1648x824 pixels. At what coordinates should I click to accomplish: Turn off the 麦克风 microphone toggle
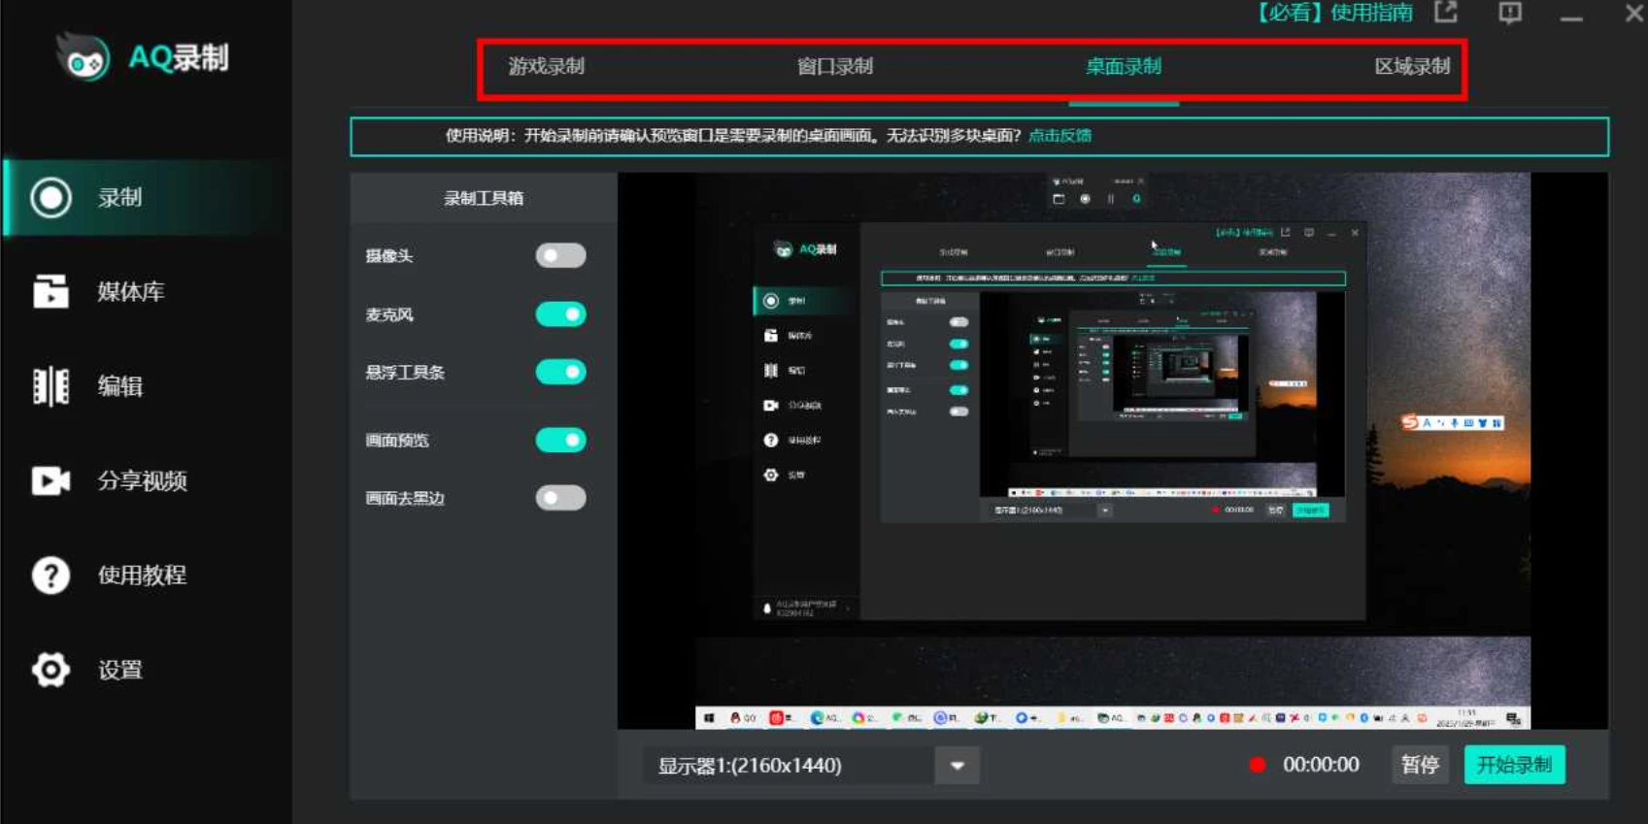560,314
